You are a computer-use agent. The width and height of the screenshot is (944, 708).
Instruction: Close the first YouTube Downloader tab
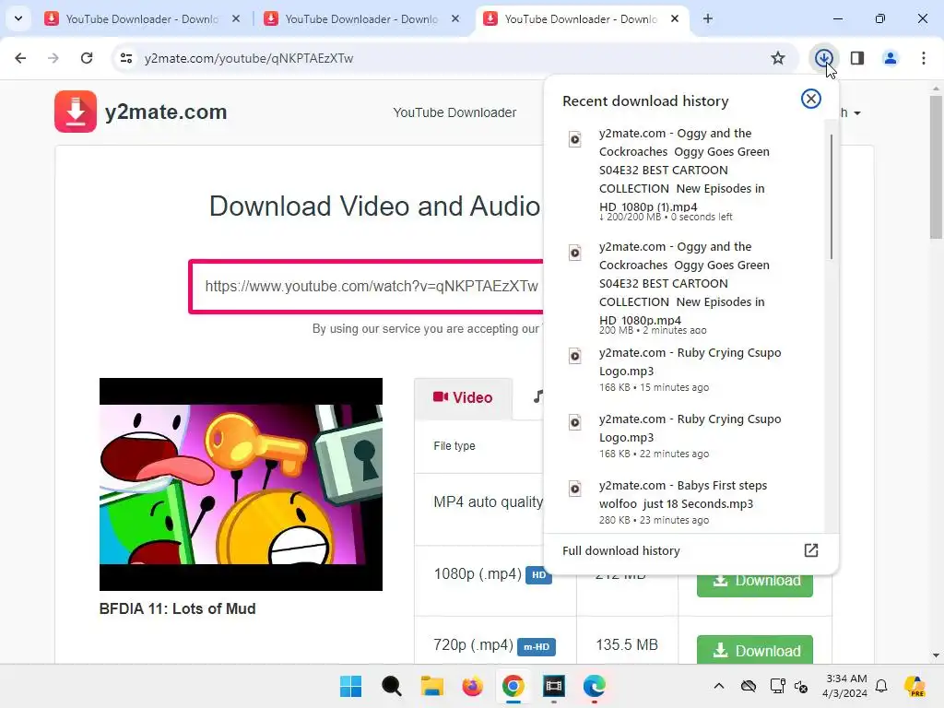point(236,18)
